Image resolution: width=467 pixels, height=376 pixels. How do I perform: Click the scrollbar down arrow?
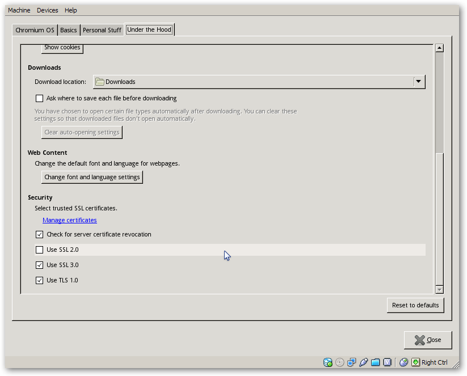(439, 289)
